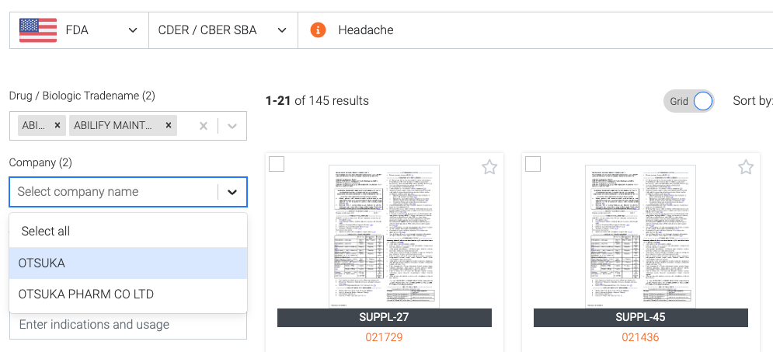The image size is (773, 352).
Task: Switch off the Grid view toggle
Action: point(688,101)
